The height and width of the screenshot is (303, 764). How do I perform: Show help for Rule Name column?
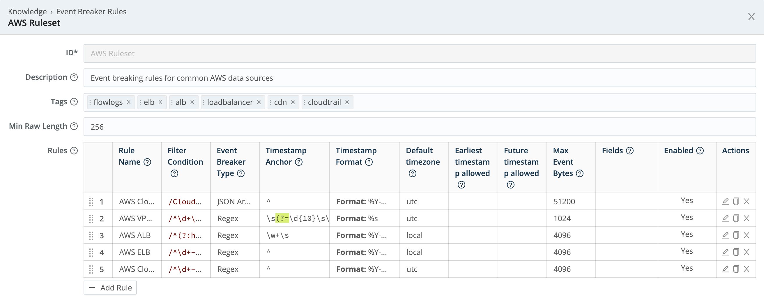[147, 162]
